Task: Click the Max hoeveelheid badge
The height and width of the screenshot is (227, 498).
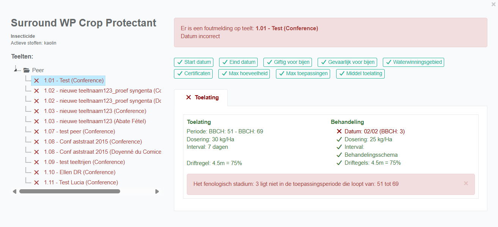Action: click(x=244, y=74)
